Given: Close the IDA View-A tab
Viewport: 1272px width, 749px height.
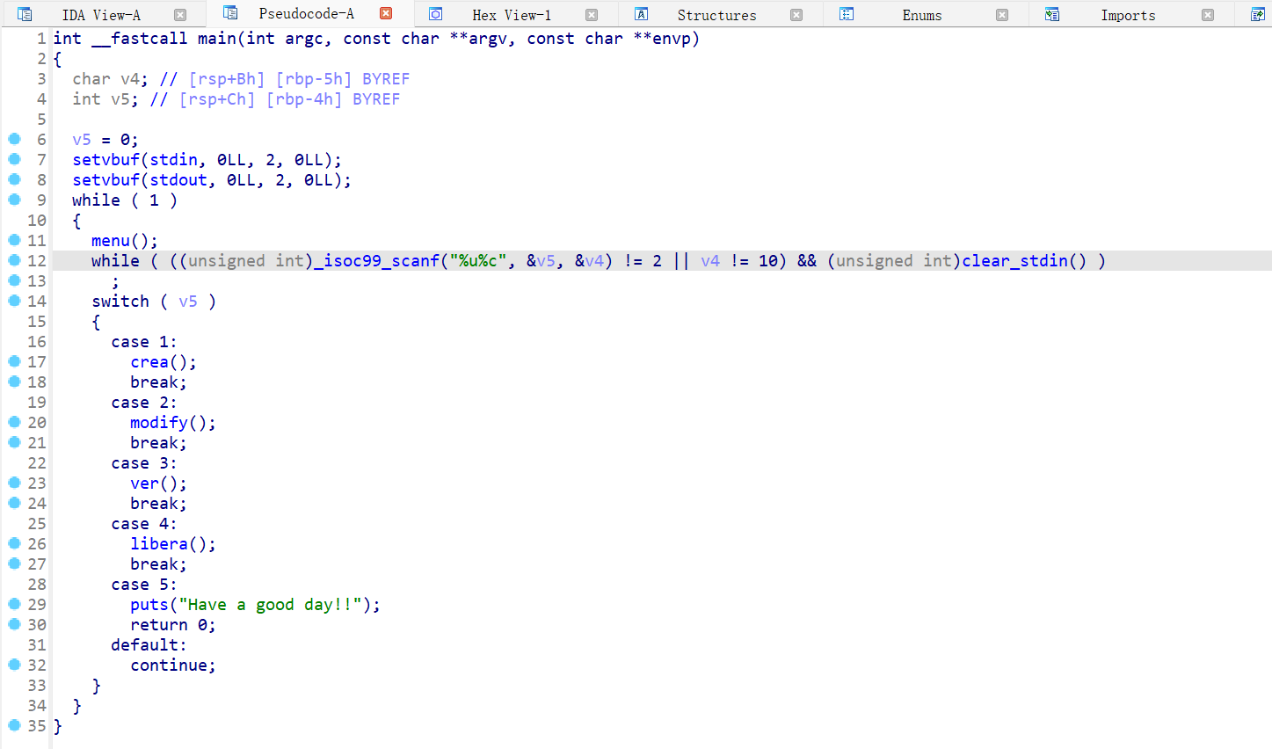Looking at the screenshot, I should (x=180, y=15).
